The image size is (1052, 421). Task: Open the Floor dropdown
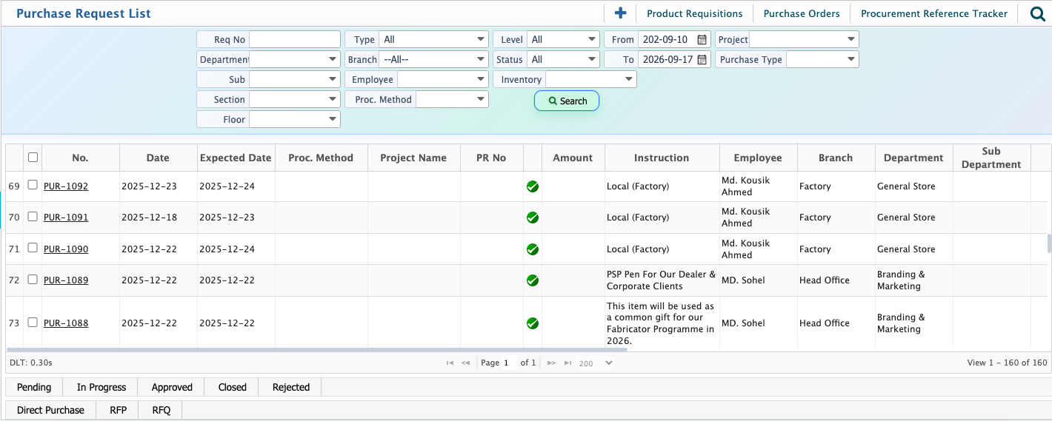pos(295,120)
